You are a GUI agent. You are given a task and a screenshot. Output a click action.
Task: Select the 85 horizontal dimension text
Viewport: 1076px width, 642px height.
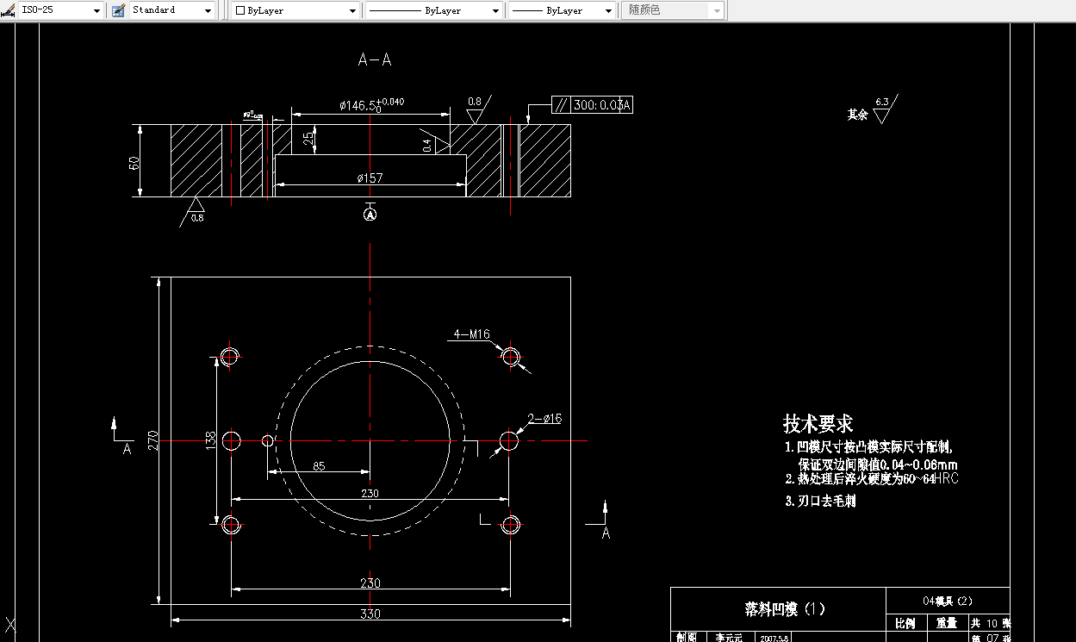pyautogui.click(x=319, y=466)
